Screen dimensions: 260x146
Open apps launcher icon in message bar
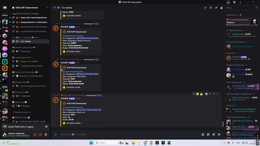(219, 135)
